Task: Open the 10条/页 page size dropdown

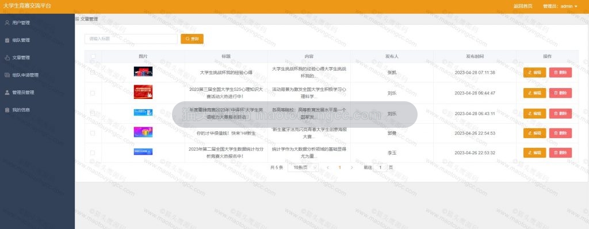Action: click(303, 167)
